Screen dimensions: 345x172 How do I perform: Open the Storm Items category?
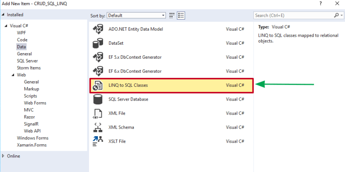pyautogui.click(x=29, y=68)
